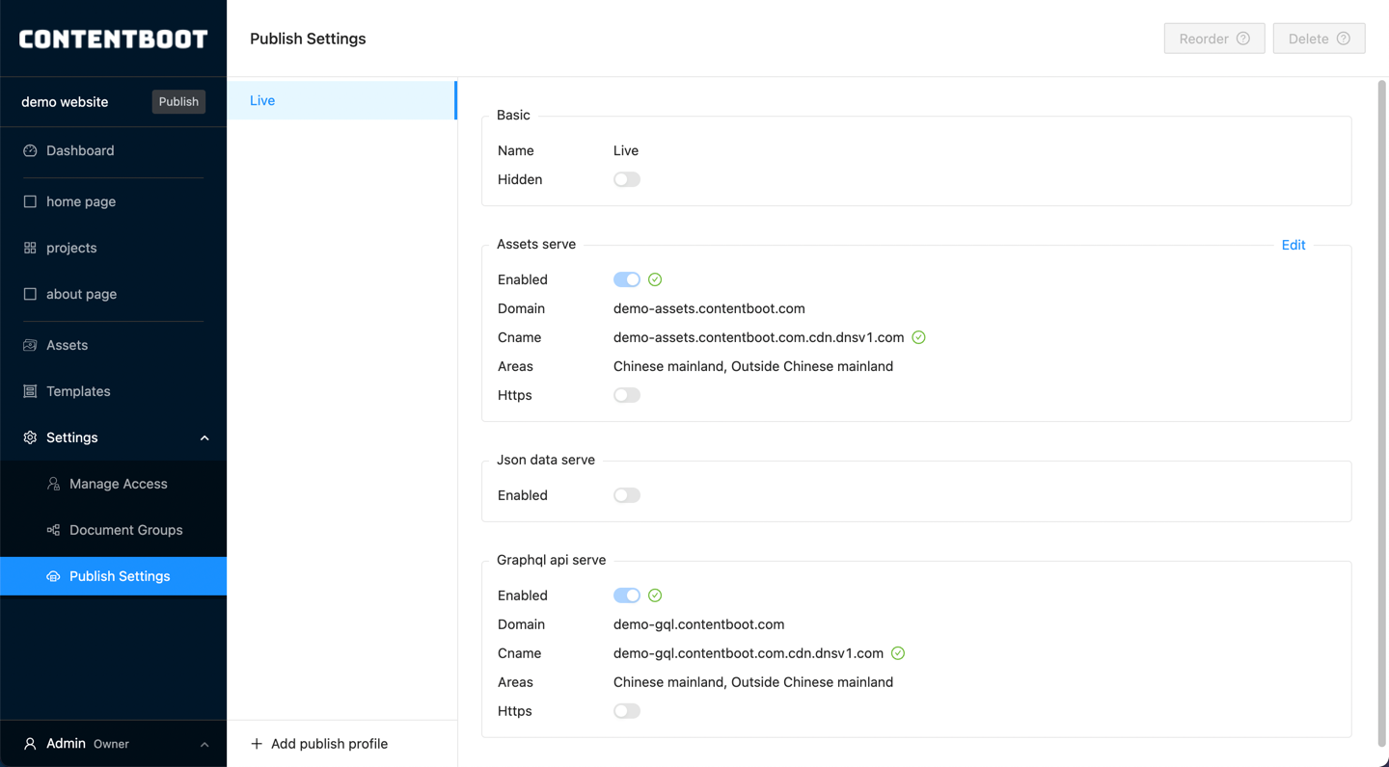The height and width of the screenshot is (767, 1389).
Task: Click Add publish profile
Action: (x=319, y=744)
